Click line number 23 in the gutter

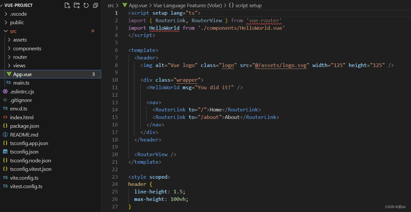tap(114, 177)
